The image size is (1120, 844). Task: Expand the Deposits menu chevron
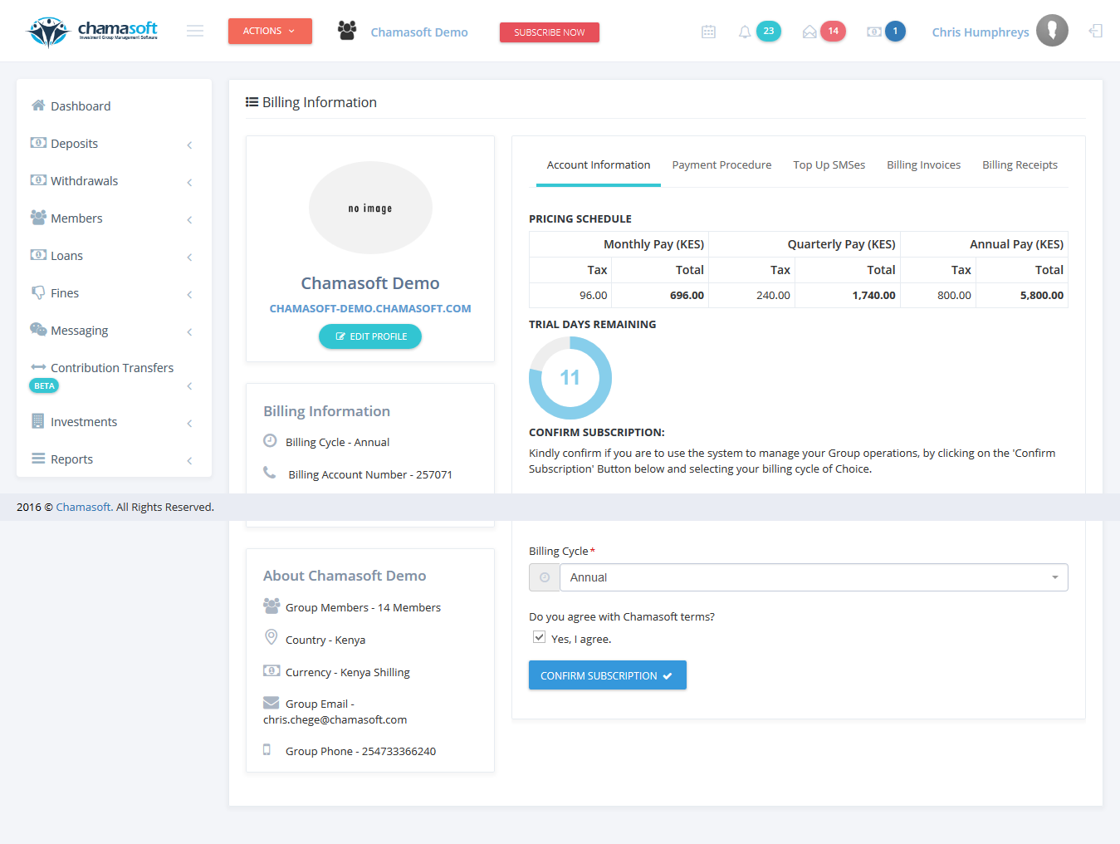189,145
